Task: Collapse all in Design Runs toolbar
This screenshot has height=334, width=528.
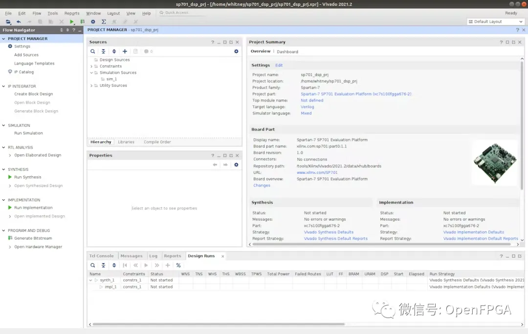Action: (x=103, y=265)
